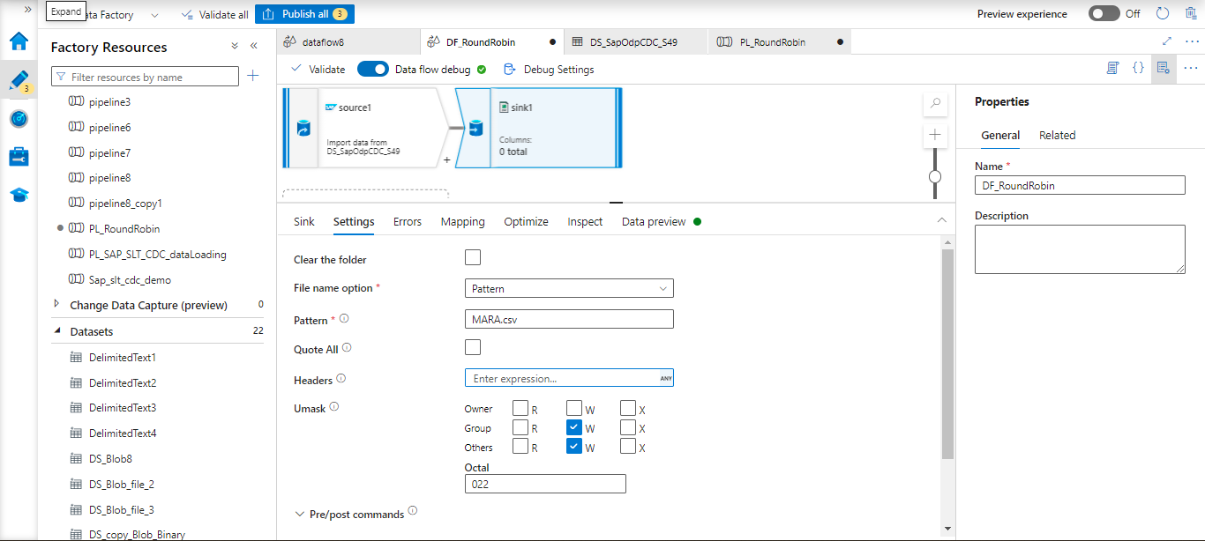Click the refresh icon in top bar

[x=1163, y=14]
